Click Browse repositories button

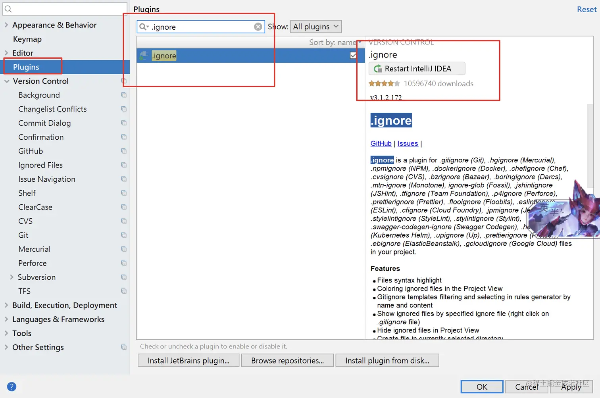(287, 360)
